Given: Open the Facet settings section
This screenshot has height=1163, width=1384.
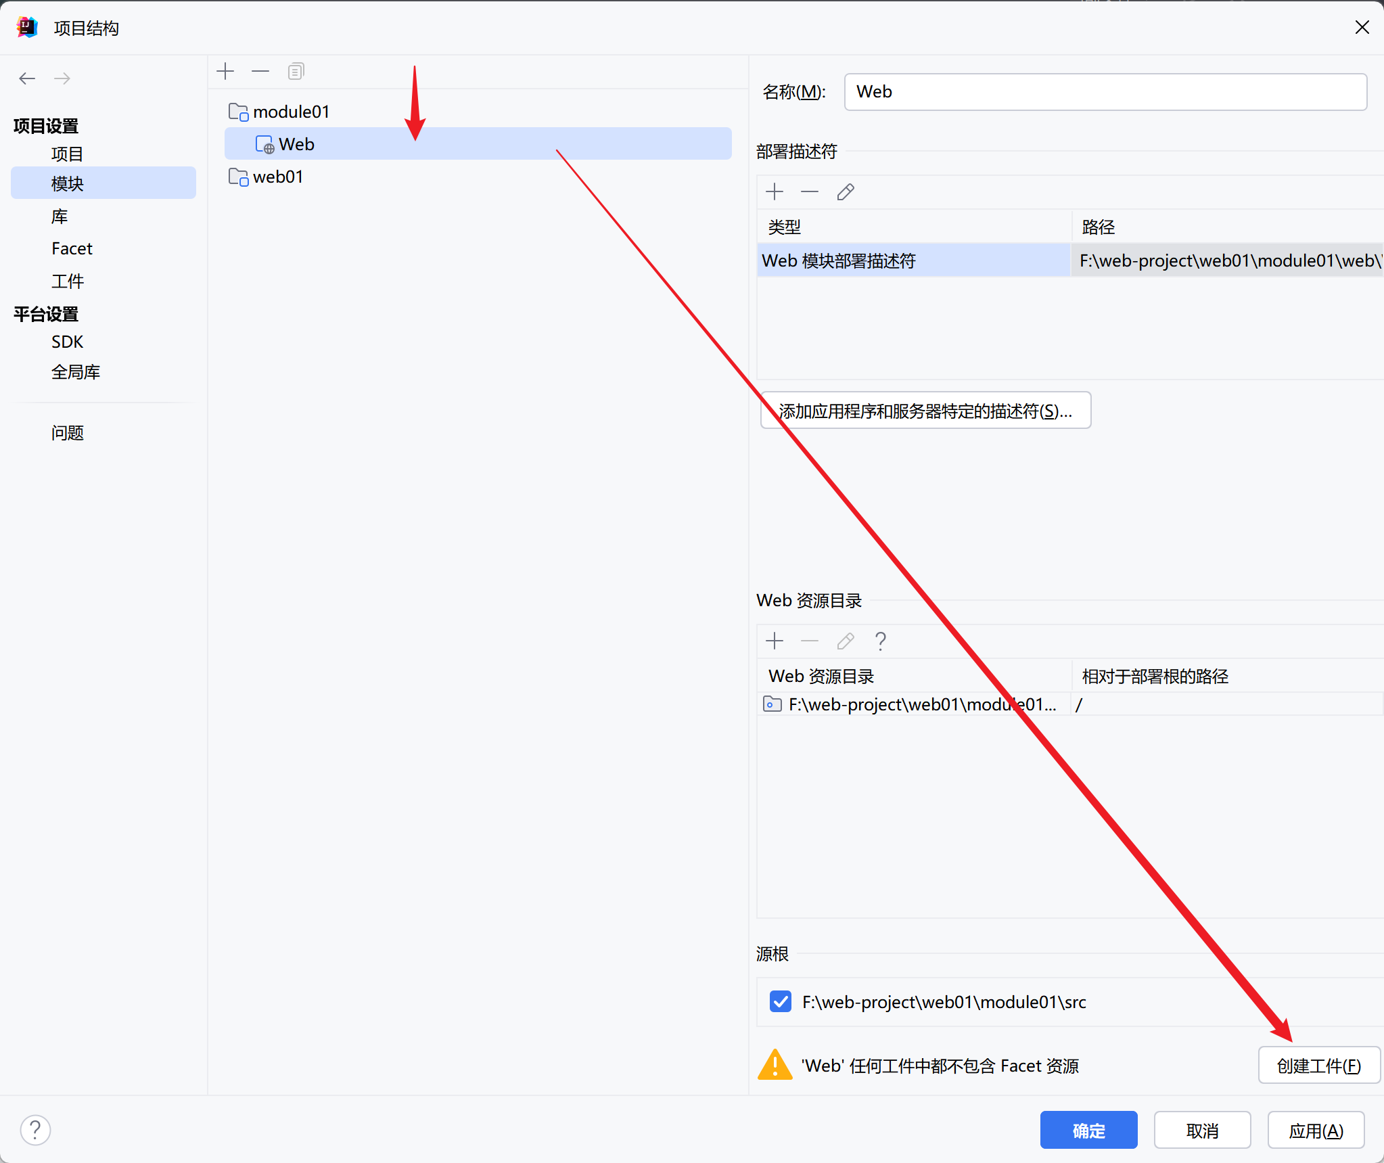Looking at the screenshot, I should (x=72, y=248).
